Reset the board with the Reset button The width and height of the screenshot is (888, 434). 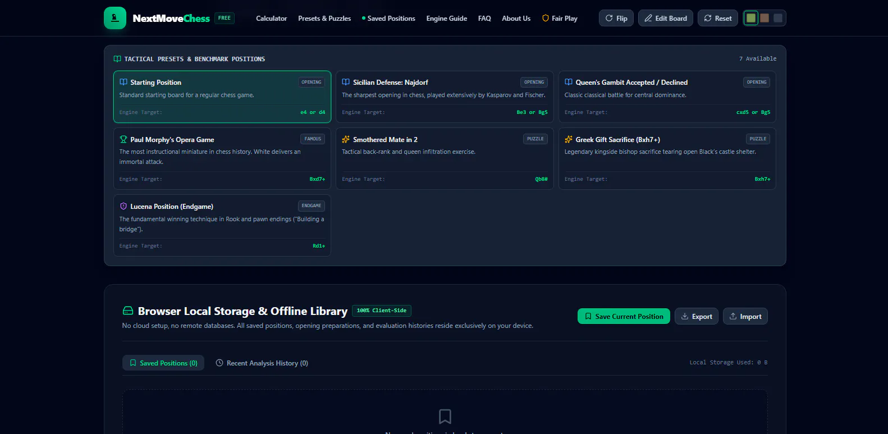tap(718, 18)
